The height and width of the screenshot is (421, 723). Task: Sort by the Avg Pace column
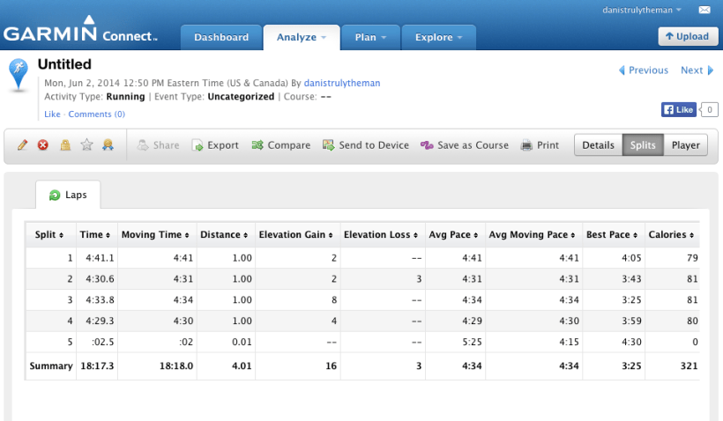click(x=453, y=234)
